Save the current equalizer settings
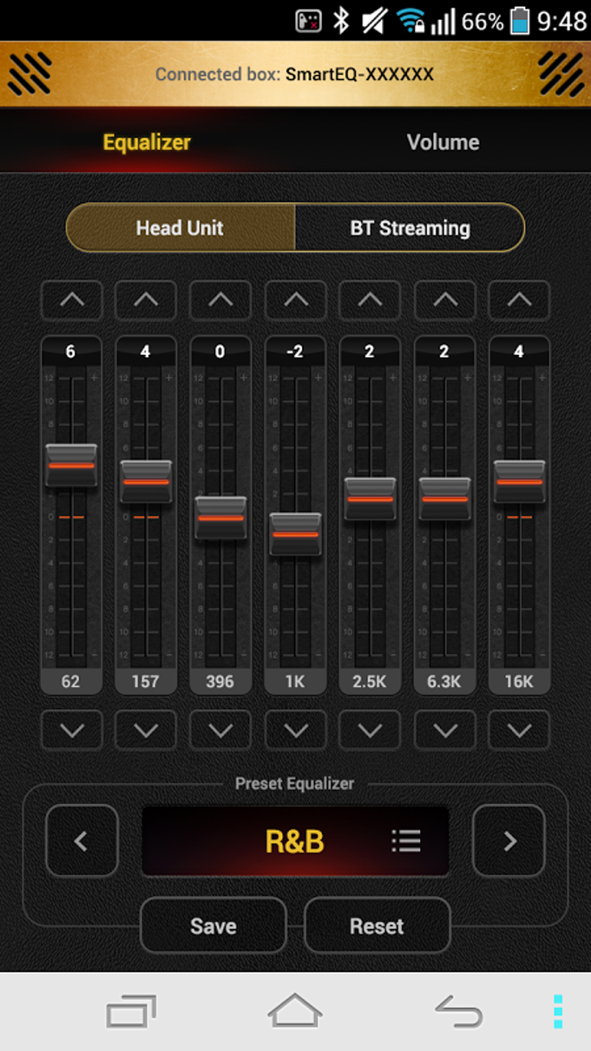 (x=212, y=926)
